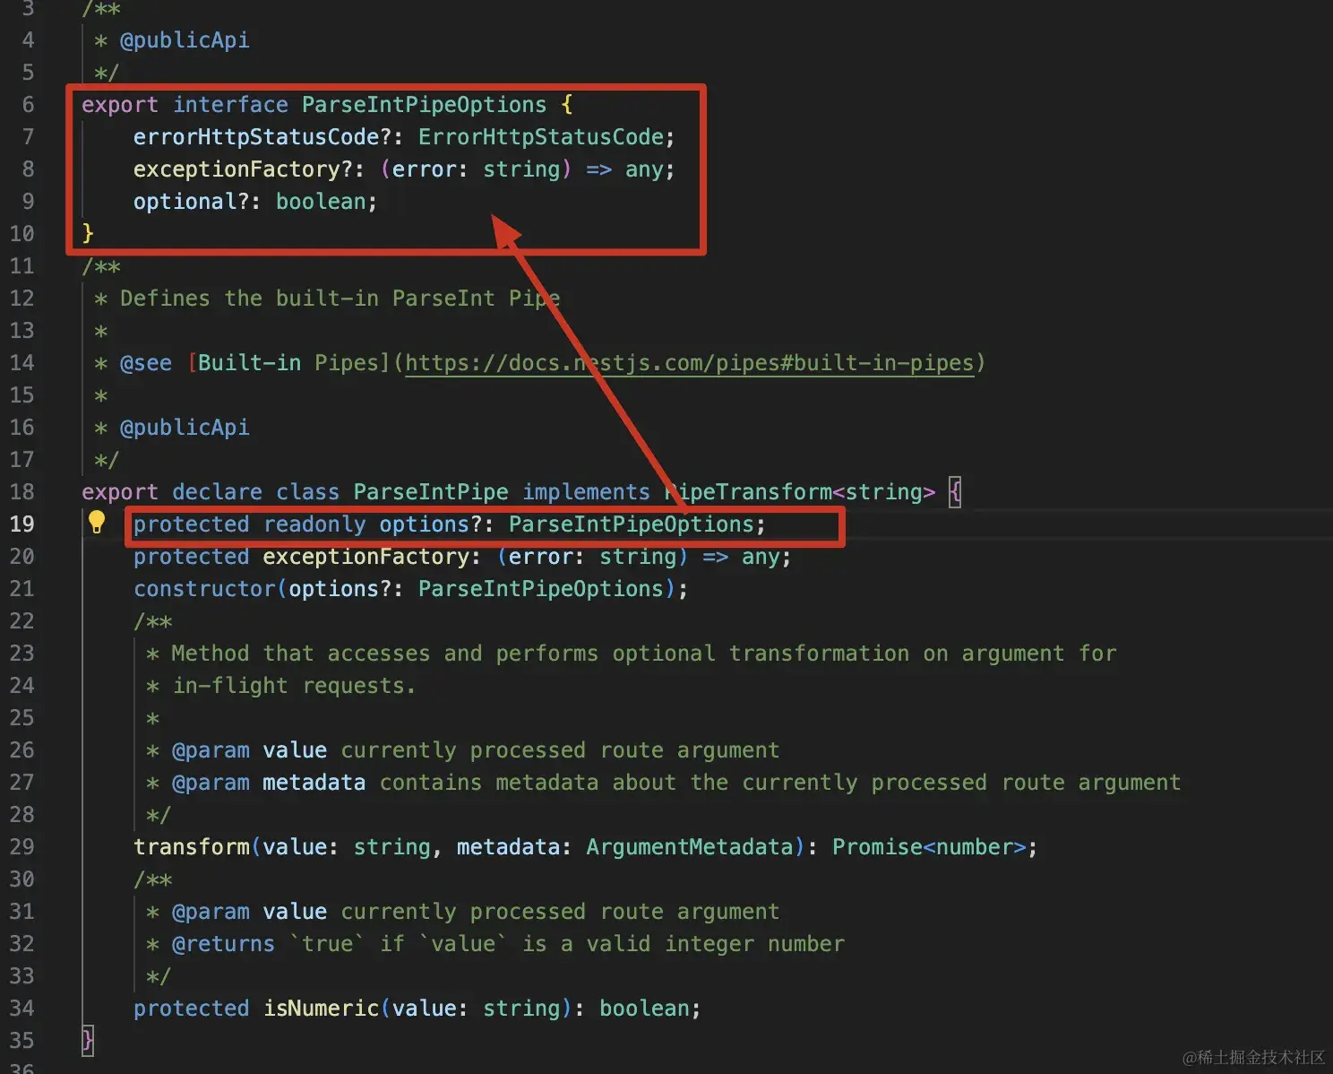
Task: Click 'declare' keyword on line 18
Action: [x=217, y=492]
